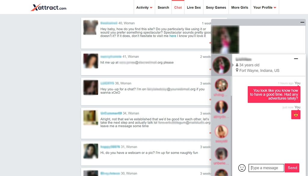Open the Live Sex tab
Screen dimensions: 308x176
point(194,7)
